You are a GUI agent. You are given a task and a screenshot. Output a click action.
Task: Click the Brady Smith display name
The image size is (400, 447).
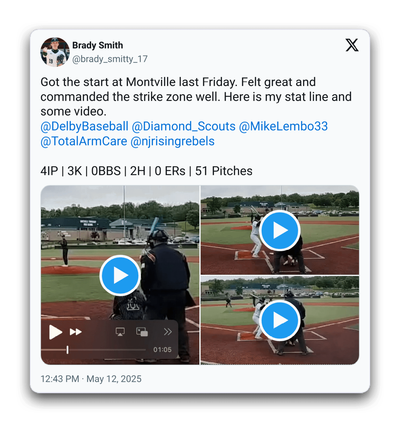[x=97, y=45]
